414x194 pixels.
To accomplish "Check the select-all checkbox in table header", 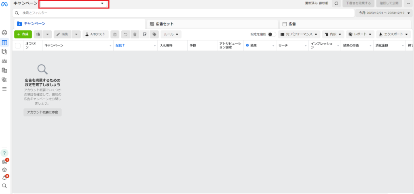I will (x=18, y=46).
